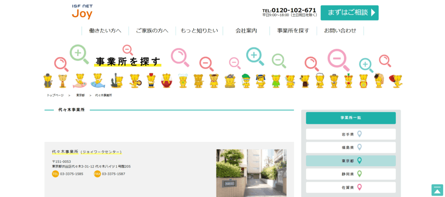Click the green map pin beside 静岡県
Image resolution: width=445 pixels, height=197 pixels.
359,174
